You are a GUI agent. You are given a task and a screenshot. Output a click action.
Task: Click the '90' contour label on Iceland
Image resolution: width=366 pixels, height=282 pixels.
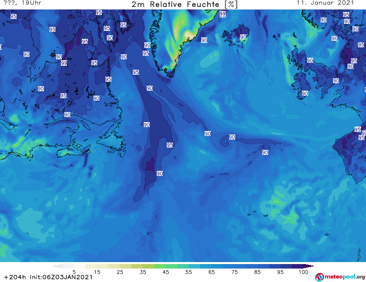pyautogui.click(x=243, y=37)
